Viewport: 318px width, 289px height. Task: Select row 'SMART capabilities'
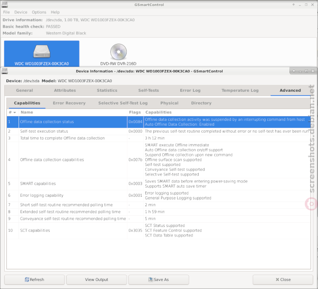[158, 183]
